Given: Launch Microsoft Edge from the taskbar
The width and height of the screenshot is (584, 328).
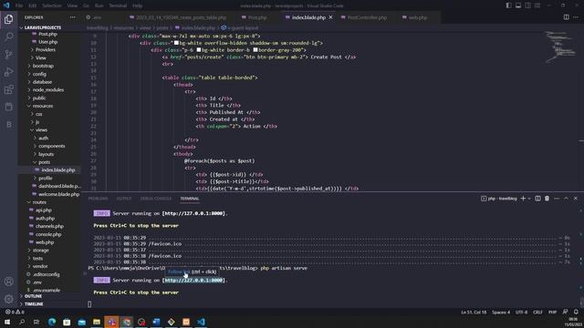Looking at the screenshot, I should pyautogui.click(x=52, y=322).
